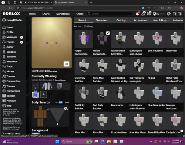Open the Windows Start menu

click(x=57, y=141)
